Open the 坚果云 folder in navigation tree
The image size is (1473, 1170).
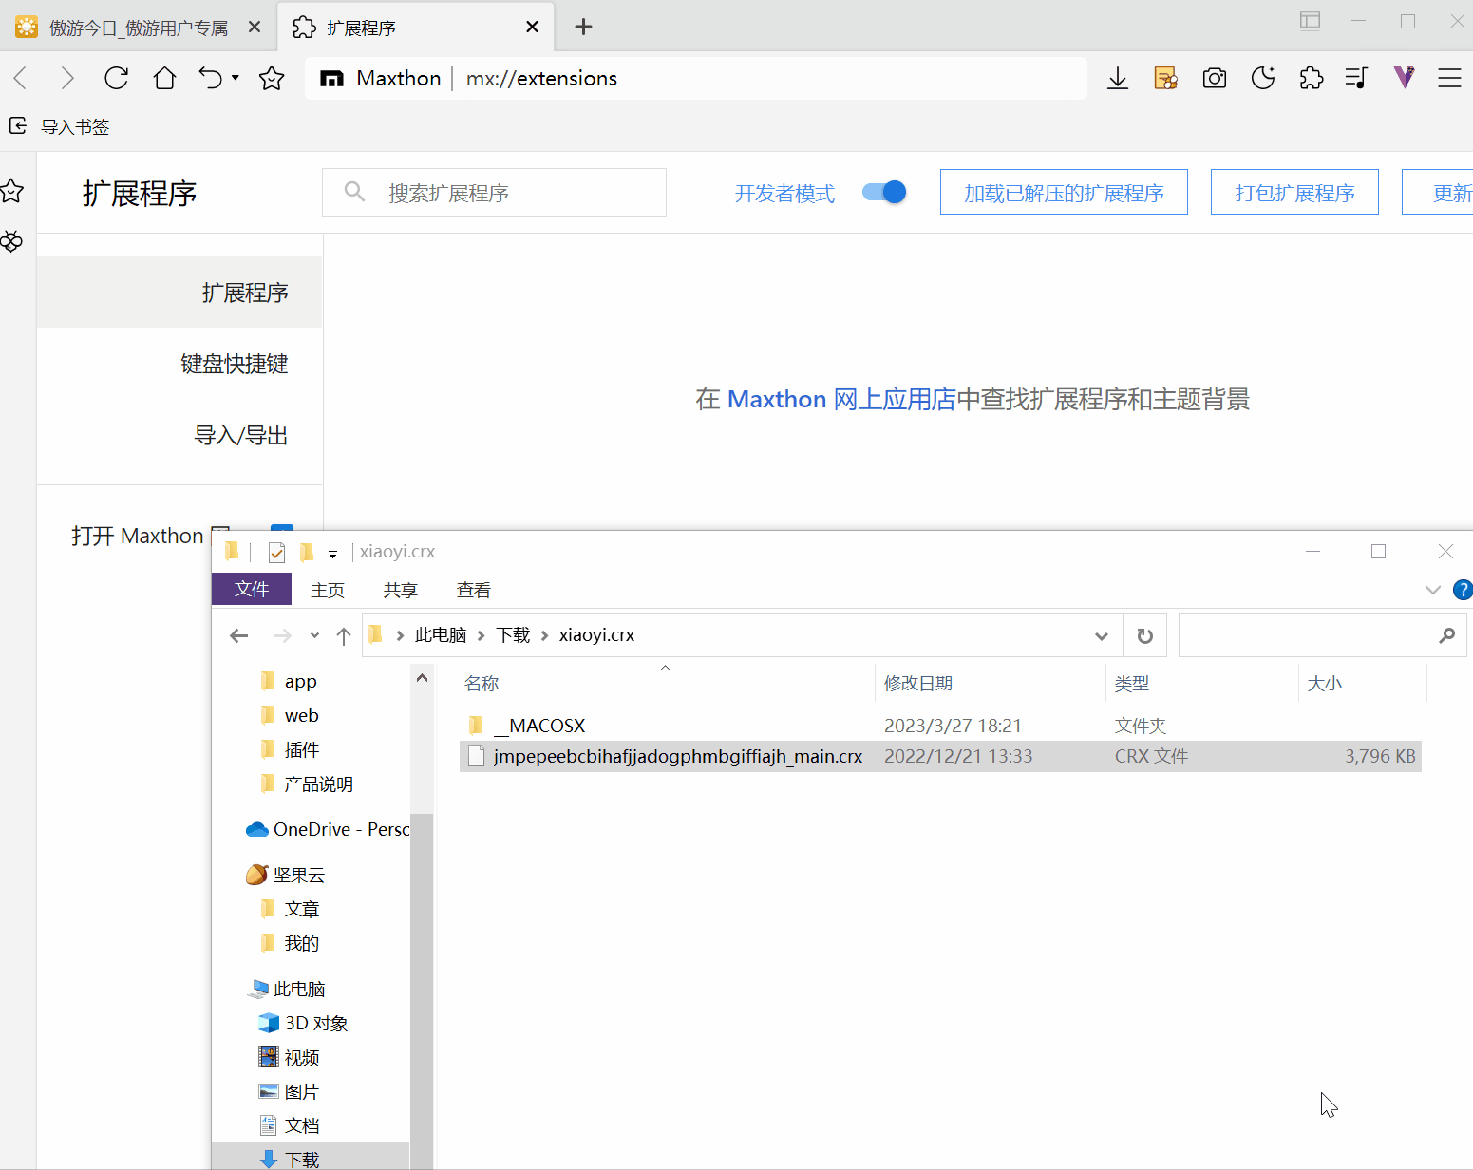pyautogui.click(x=298, y=875)
